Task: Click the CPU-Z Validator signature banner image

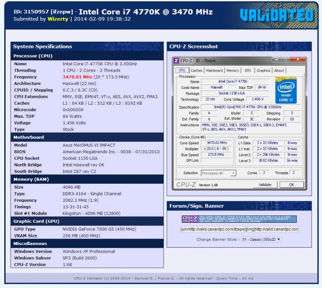Action: point(239,219)
